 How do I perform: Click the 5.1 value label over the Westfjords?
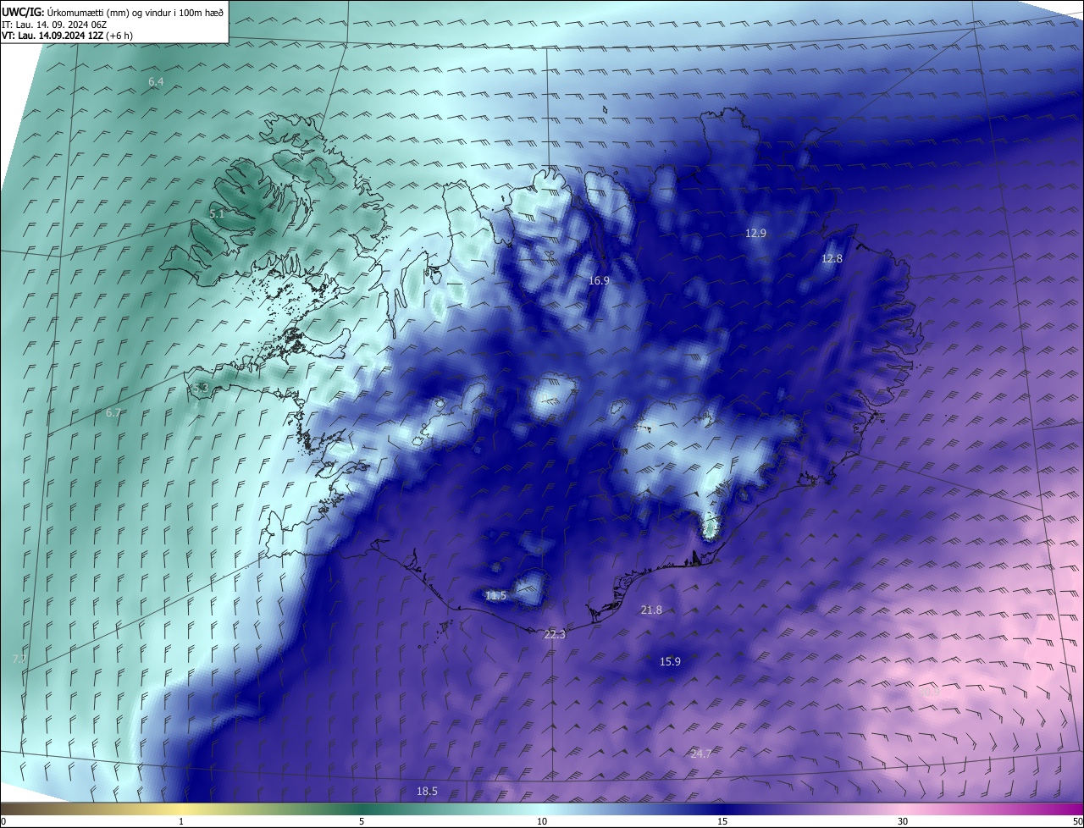[217, 214]
